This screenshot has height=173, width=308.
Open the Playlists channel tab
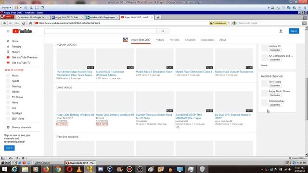click(x=174, y=40)
